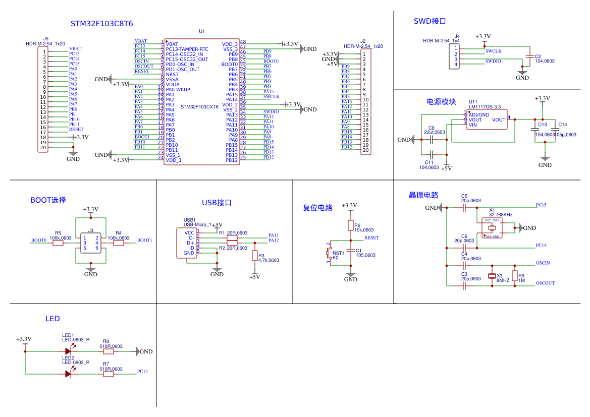Image resolution: width=590 pixels, height=417 pixels.
Task: Select the X1 32.768KHz crystal symbol
Action: tap(492, 228)
